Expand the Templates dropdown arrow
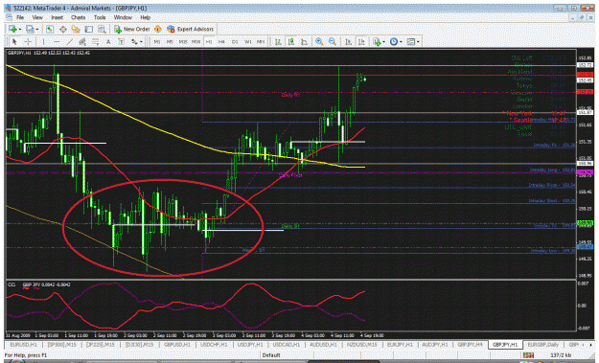 418,41
